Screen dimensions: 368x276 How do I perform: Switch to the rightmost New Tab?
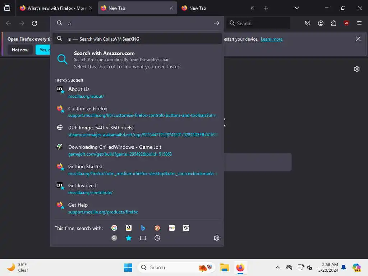tap(218, 8)
